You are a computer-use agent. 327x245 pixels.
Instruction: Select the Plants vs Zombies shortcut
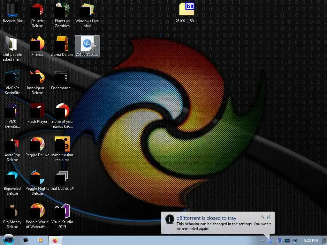click(62, 15)
